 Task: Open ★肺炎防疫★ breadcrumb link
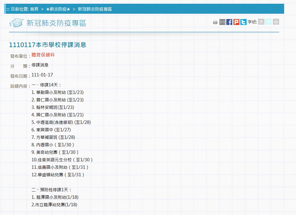(x=58, y=9)
